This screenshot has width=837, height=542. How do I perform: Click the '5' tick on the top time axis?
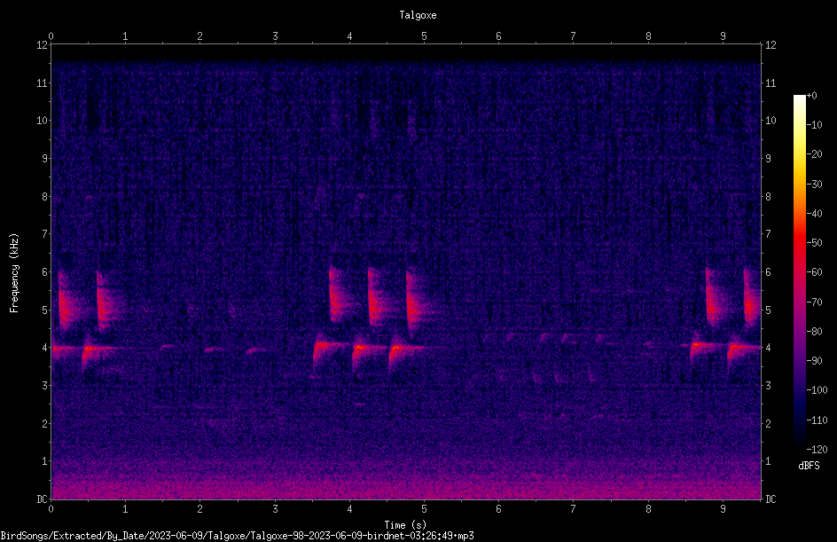[x=425, y=36]
